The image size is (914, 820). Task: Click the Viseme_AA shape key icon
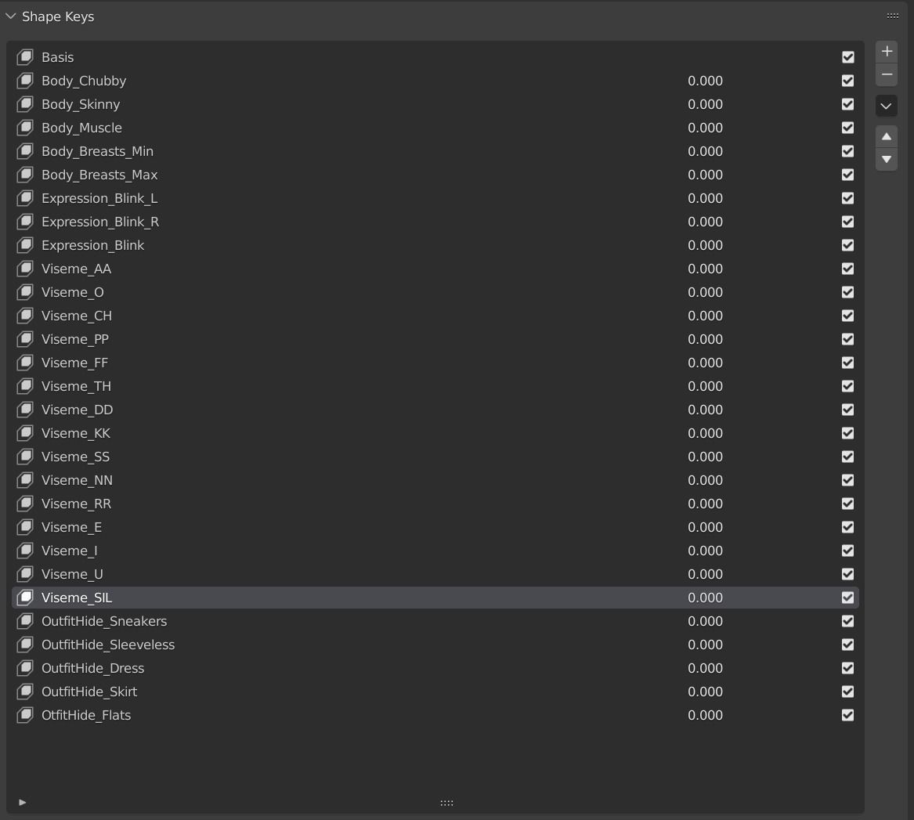(x=25, y=269)
